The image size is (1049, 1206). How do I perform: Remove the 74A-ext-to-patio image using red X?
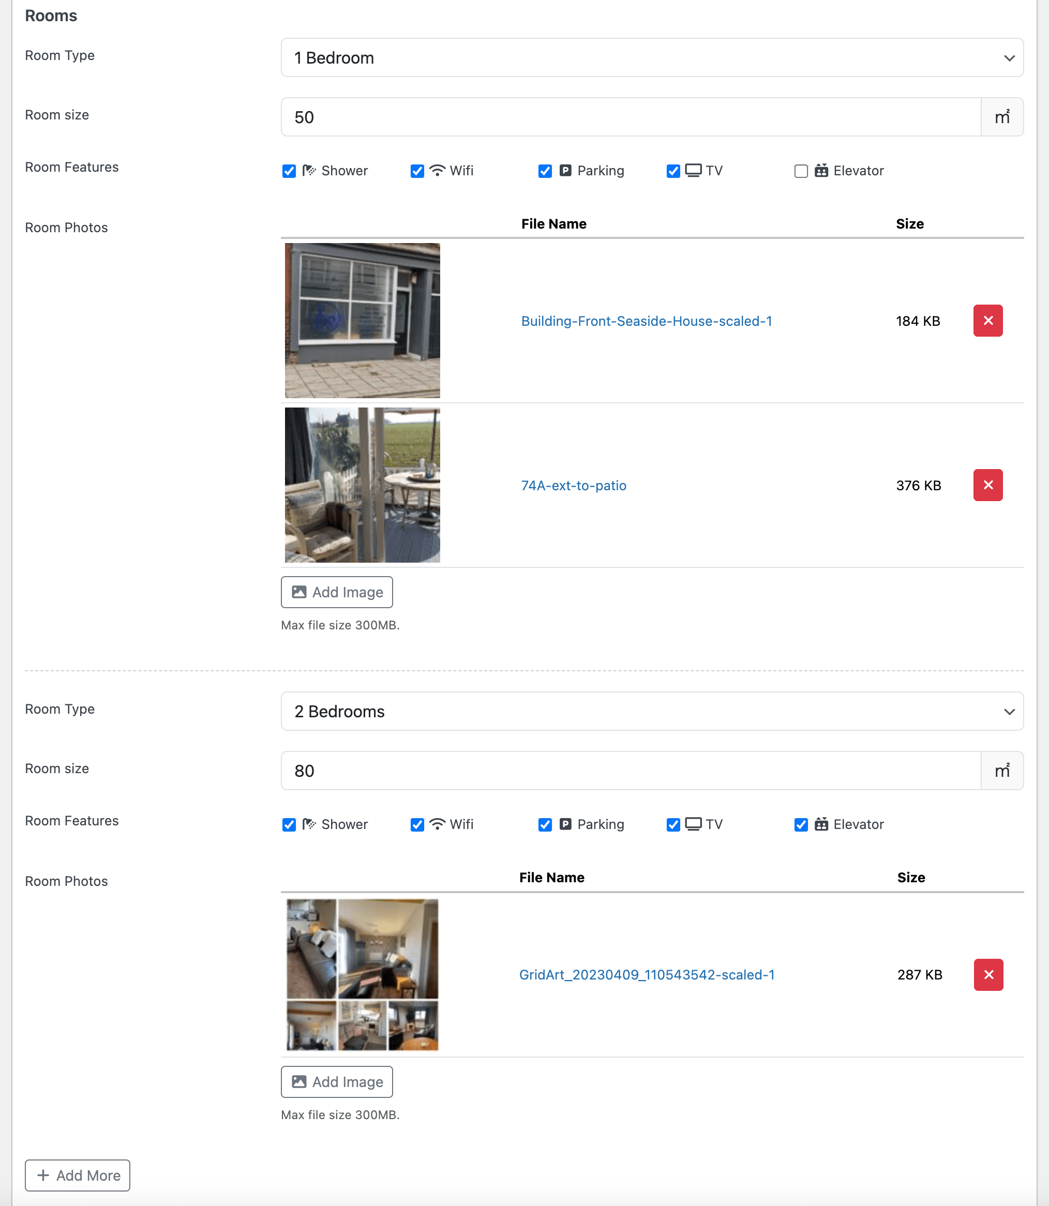coord(987,485)
